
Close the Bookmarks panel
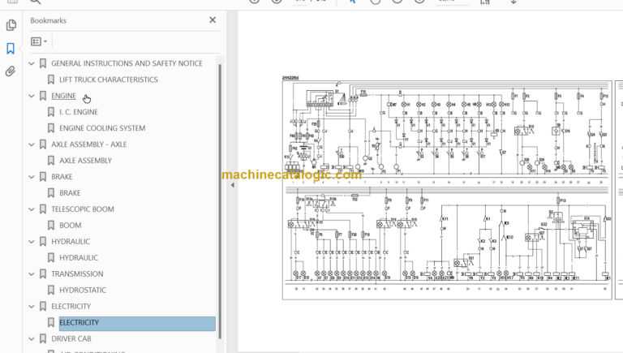click(x=213, y=20)
